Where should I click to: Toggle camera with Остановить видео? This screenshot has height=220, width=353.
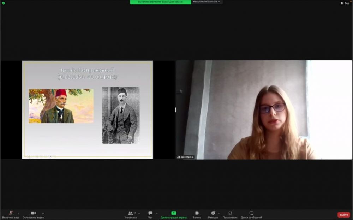point(33,214)
